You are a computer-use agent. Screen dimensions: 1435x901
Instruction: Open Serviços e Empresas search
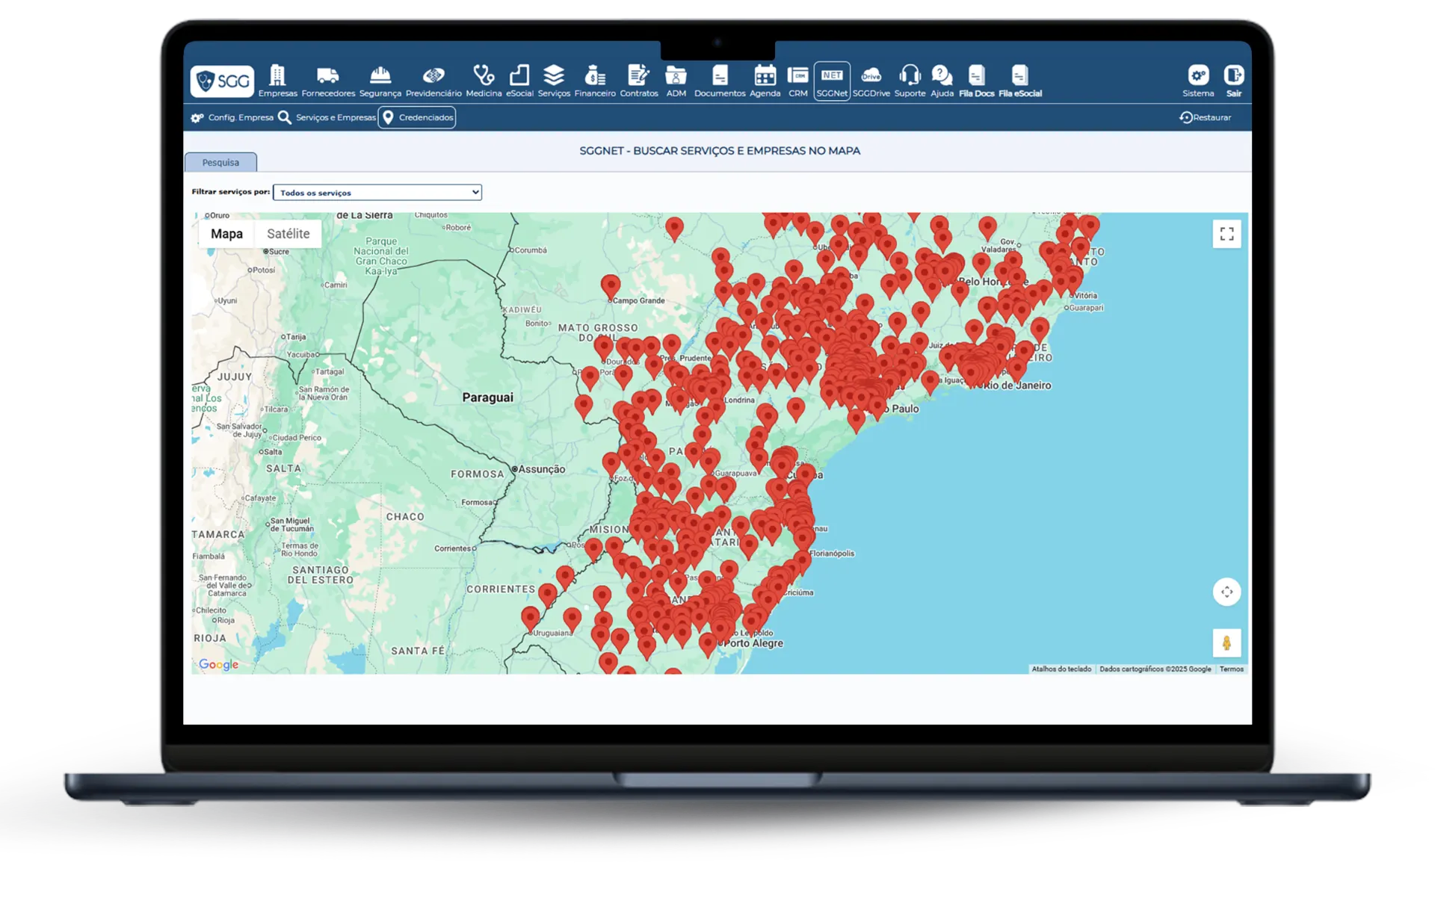click(x=327, y=117)
